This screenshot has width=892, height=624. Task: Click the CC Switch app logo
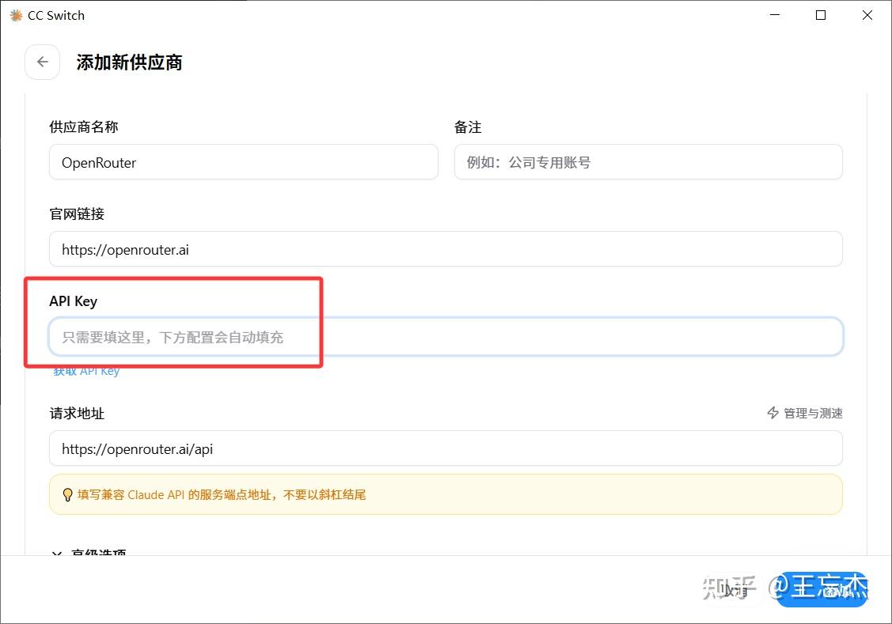[x=16, y=15]
